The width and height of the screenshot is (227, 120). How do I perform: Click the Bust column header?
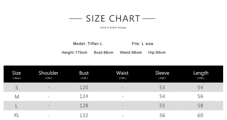84,75
